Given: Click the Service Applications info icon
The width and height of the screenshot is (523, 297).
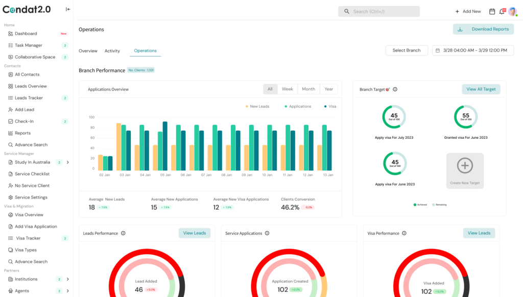Looking at the screenshot, I should click(267, 233).
